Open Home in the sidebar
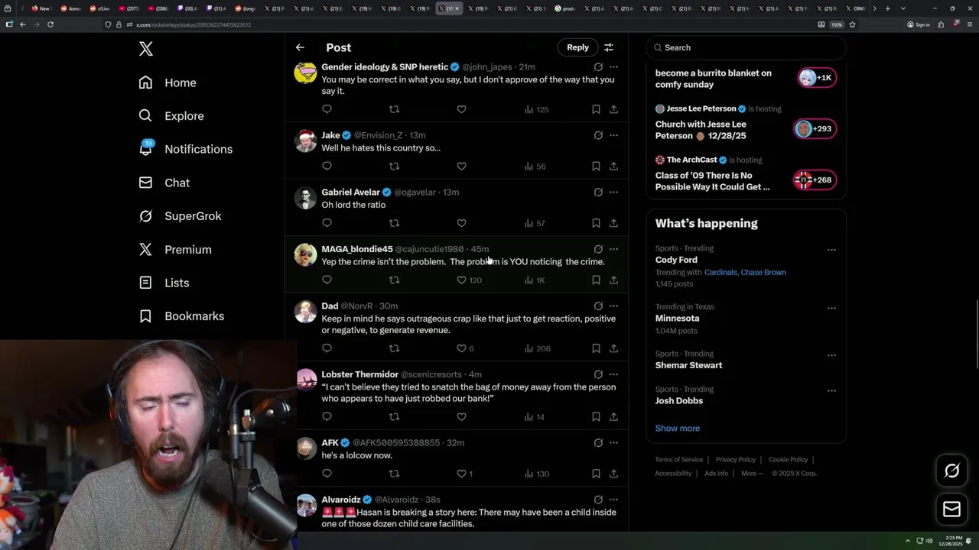Image resolution: width=979 pixels, height=550 pixels. pos(168,82)
